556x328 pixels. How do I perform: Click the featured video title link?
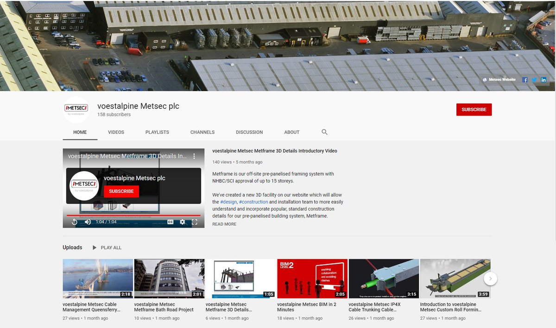(x=275, y=151)
